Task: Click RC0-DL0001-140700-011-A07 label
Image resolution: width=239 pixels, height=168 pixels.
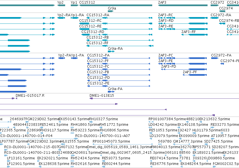Action: 103,136
